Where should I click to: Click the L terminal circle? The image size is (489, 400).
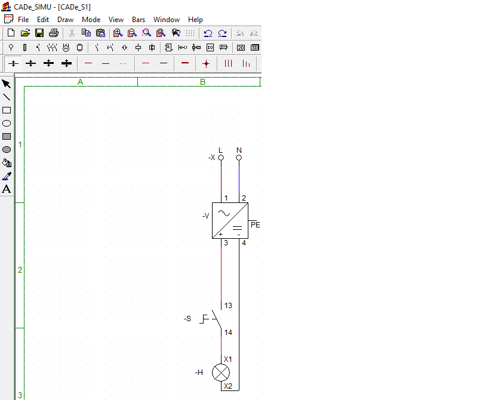[x=221, y=158]
